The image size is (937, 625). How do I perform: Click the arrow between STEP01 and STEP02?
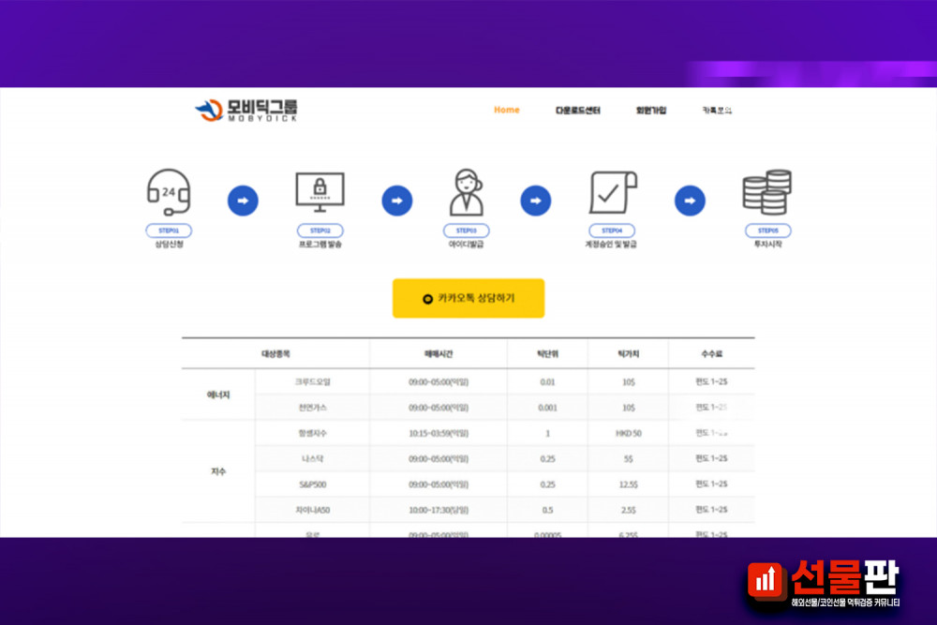[x=243, y=201]
